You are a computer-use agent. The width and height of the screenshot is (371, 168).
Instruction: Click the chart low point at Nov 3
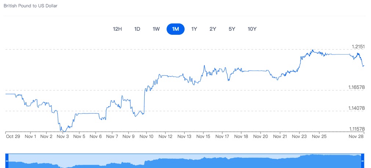(64, 131)
